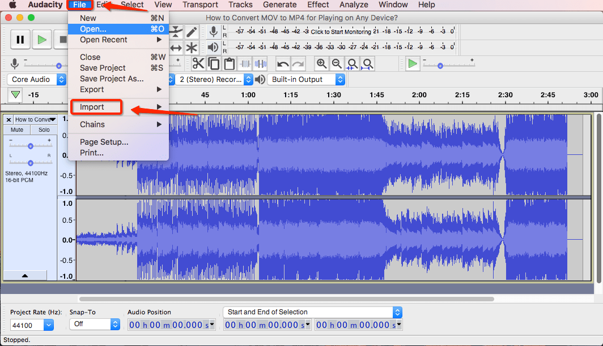Choose Import from the File menu

tap(118, 107)
